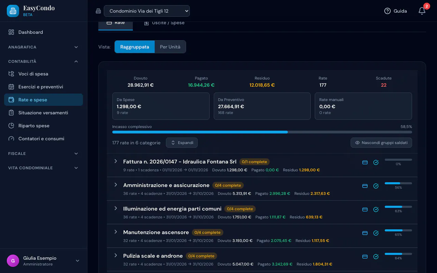Click the EasyCondo logo icon
This screenshot has width=437, height=273.
13,11
